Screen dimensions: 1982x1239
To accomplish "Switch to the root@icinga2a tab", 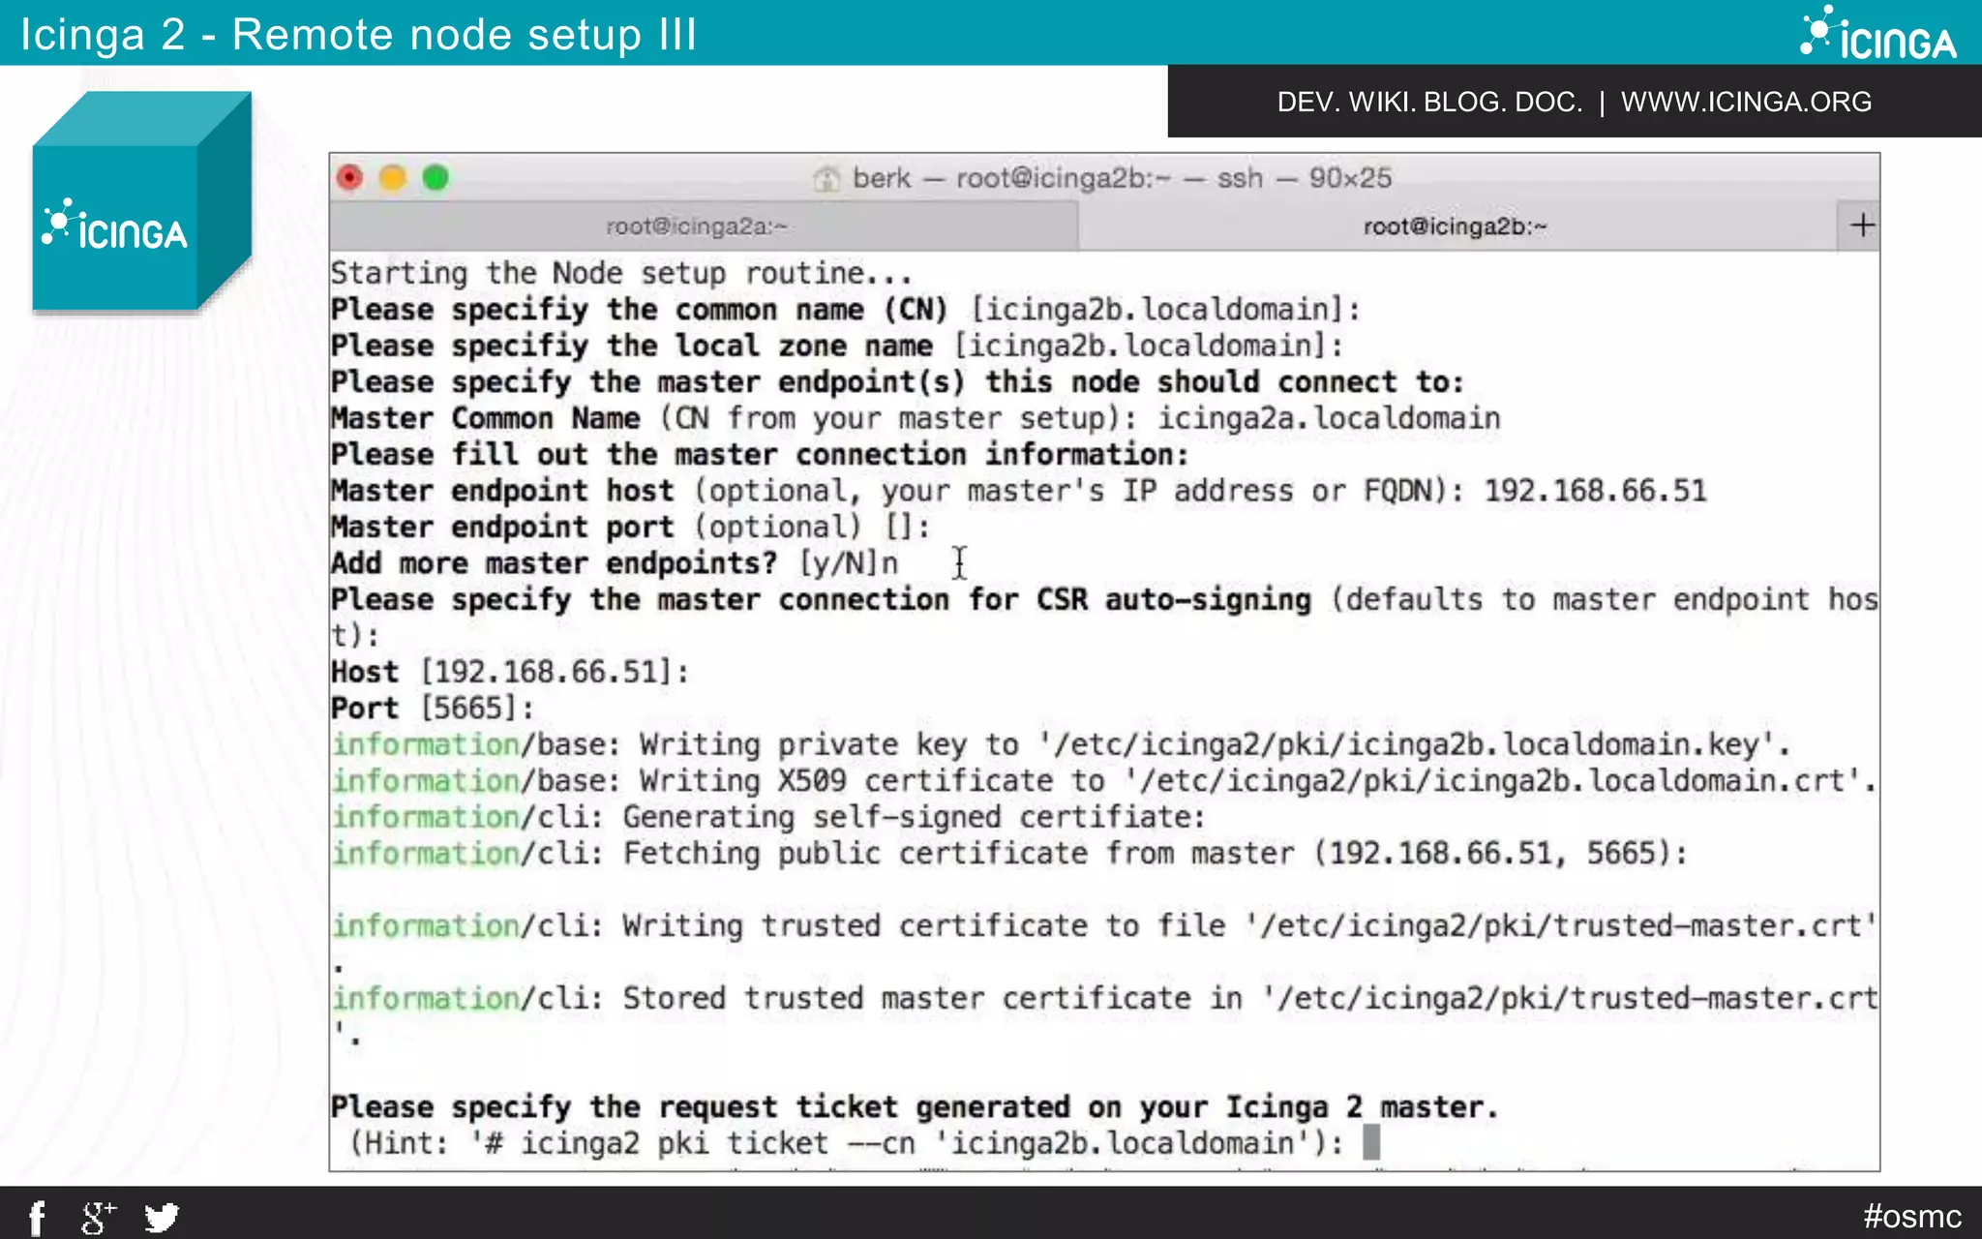I will click(x=704, y=227).
